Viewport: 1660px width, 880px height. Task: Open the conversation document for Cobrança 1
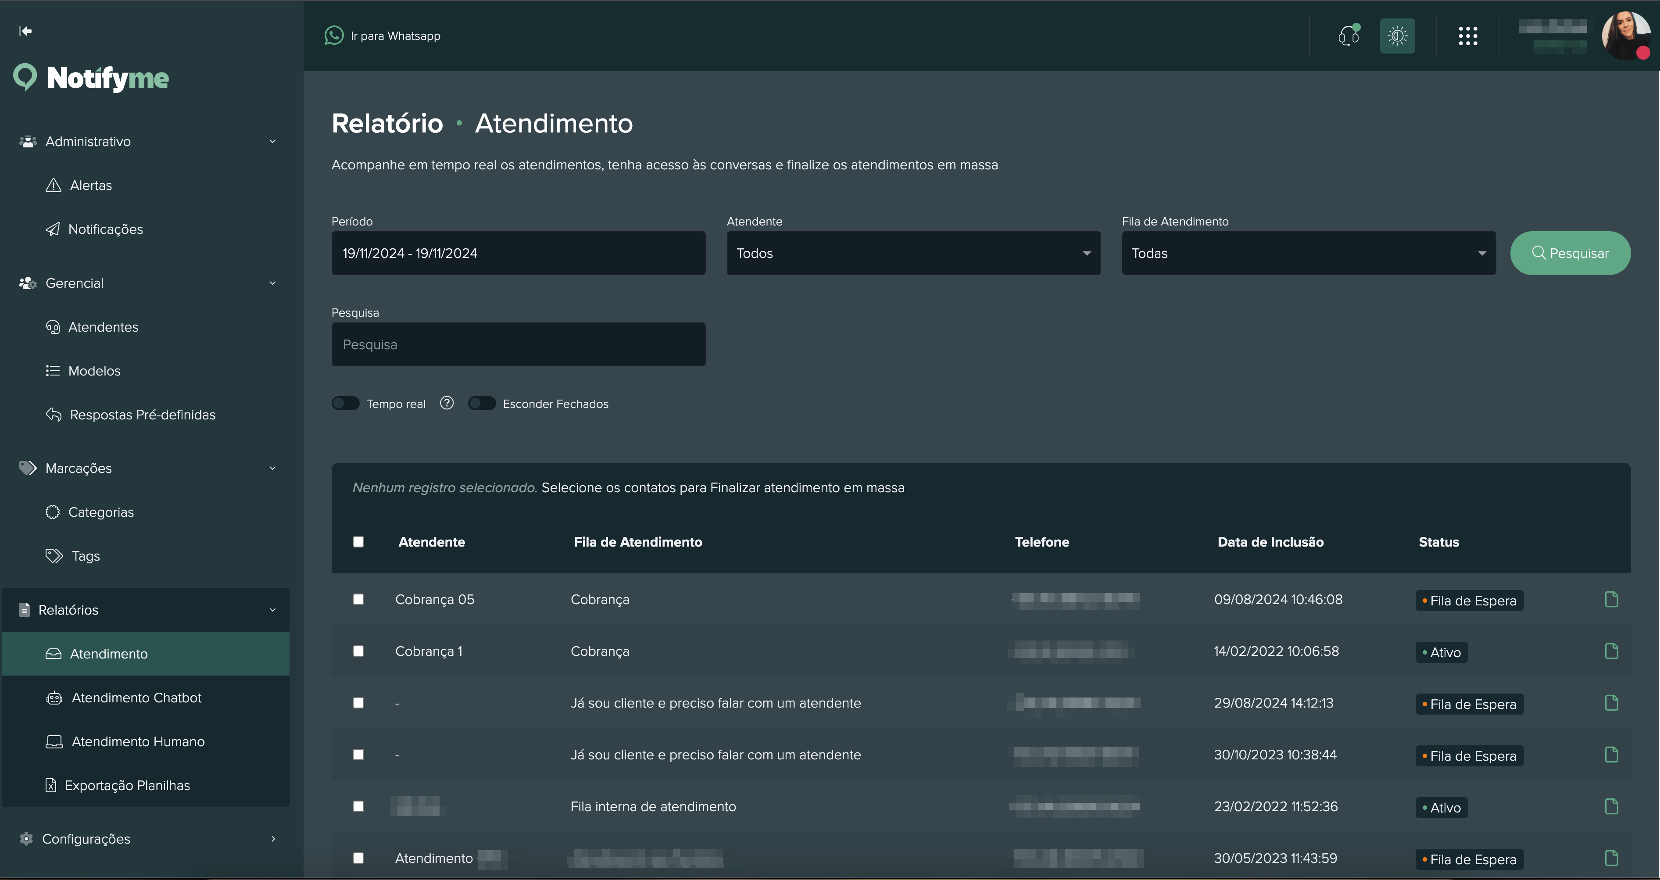tap(1611, 651)
